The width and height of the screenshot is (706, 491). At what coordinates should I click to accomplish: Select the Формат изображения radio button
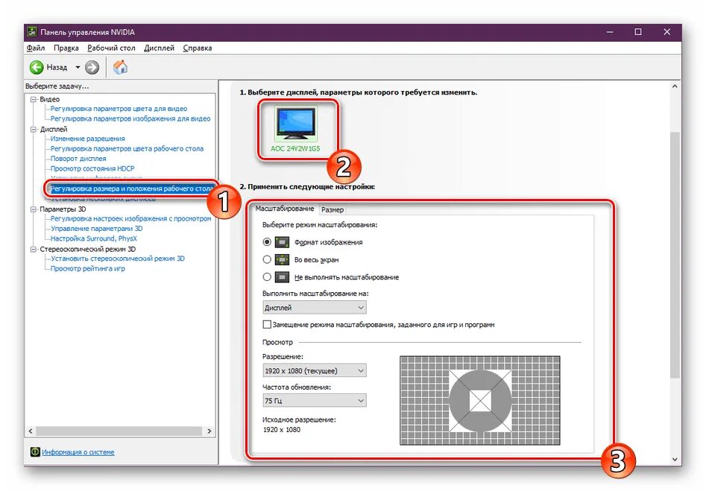point(267,242)
